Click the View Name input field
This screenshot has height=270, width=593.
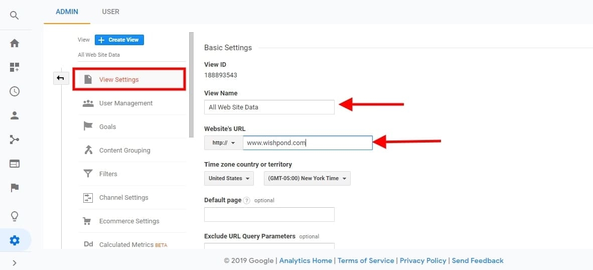[269, 107]
